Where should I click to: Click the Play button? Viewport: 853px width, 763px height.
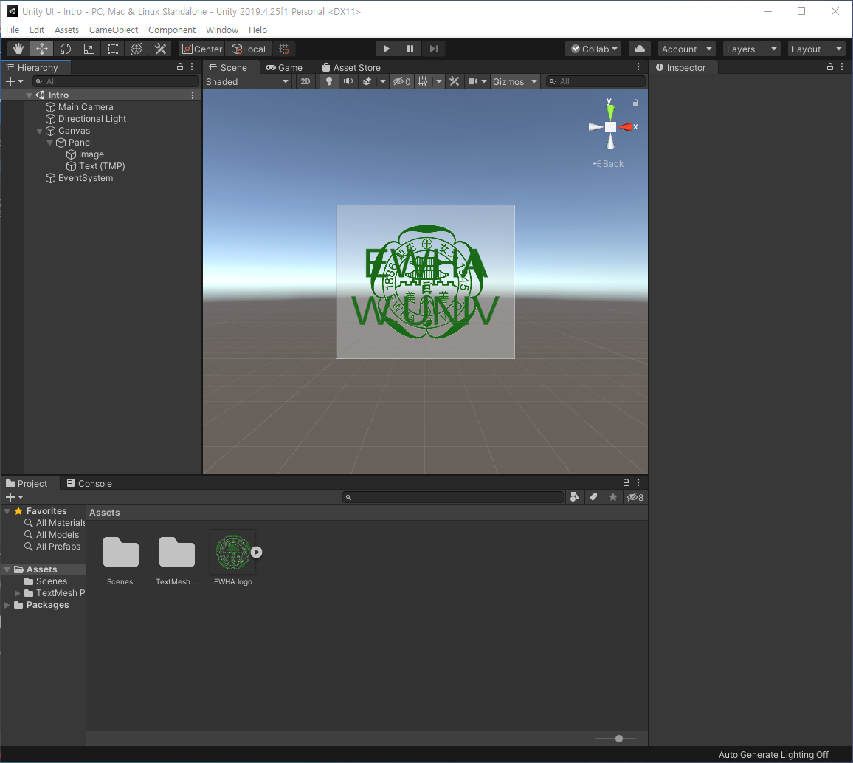[x=386, y=49]
